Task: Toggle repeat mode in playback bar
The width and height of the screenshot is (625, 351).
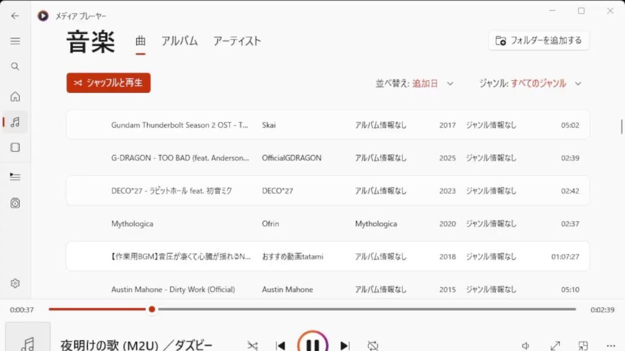Action: [x=373, y=345]
